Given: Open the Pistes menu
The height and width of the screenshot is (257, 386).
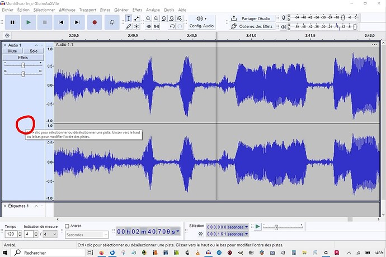Looking at the screenshot, I should tap(105, 10).
